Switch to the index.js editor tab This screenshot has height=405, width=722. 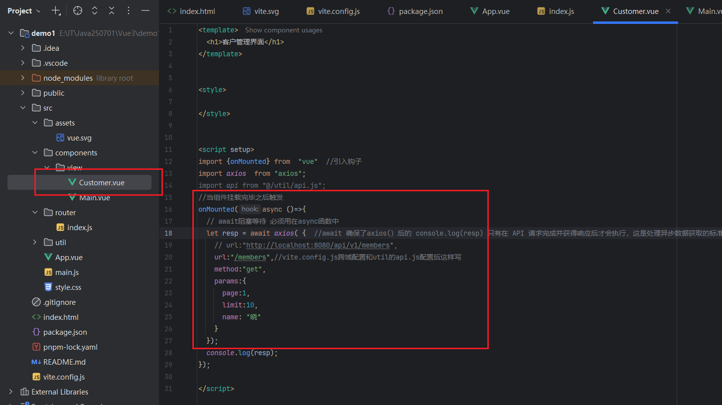(556, 11)
